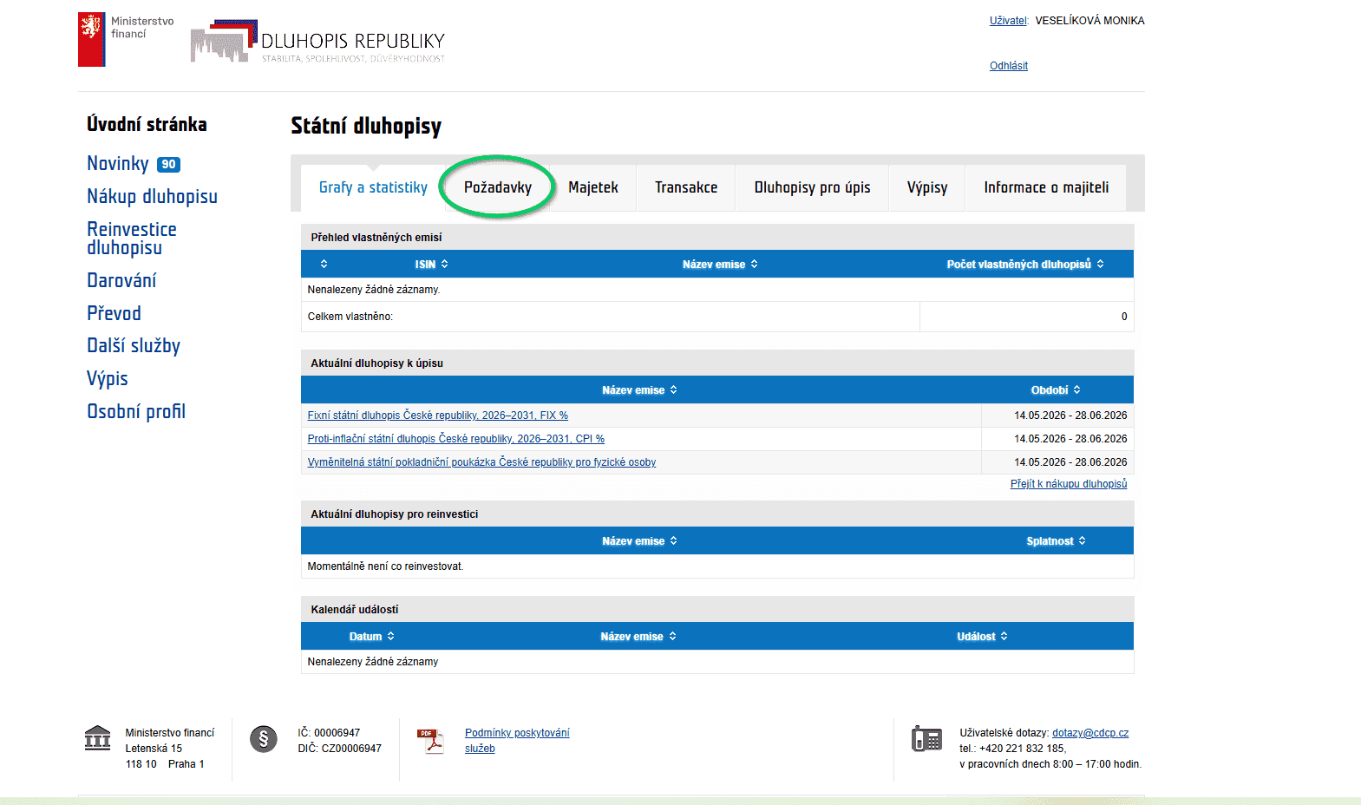Screen dimensions: 1361x805
Task: Open the Výpisy tab
Action: [x=927, y=187]
